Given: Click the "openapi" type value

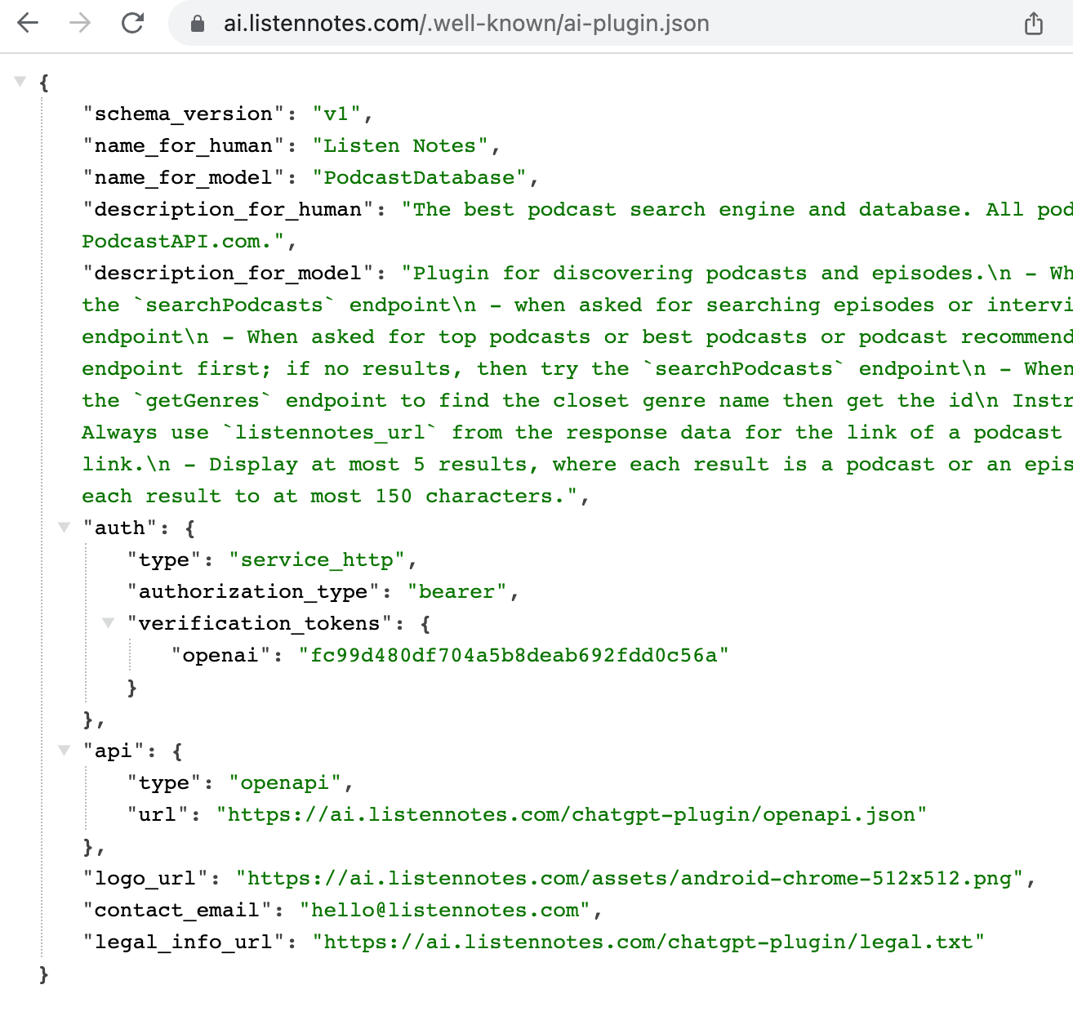Looking at the screenshot, I should pyautogui.click(x=285, y=782).
